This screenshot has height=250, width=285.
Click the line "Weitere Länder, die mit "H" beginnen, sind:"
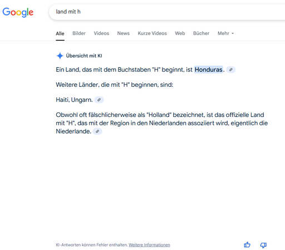pyautogui.click(x=115, y=85)
